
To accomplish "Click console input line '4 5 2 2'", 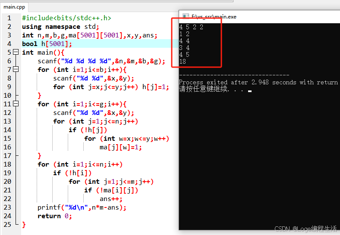I will [191, 27].
